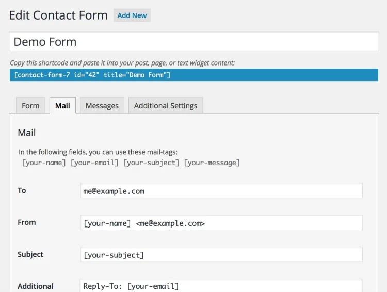387x292 pixels.
Task: Click the Subject field label
Action: pos(30,254)
